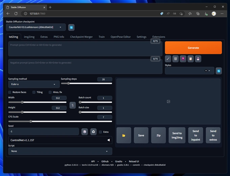Click the arrow icon below Generate
Image resolution: width=230 pixels, height=176 pixels.
pos(168,59)
